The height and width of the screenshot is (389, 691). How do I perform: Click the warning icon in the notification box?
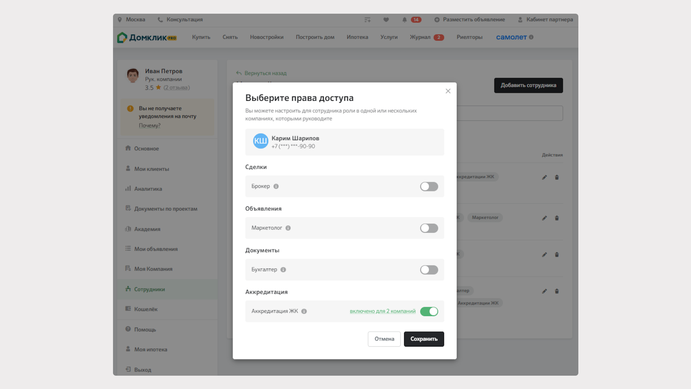click(130, 108)
